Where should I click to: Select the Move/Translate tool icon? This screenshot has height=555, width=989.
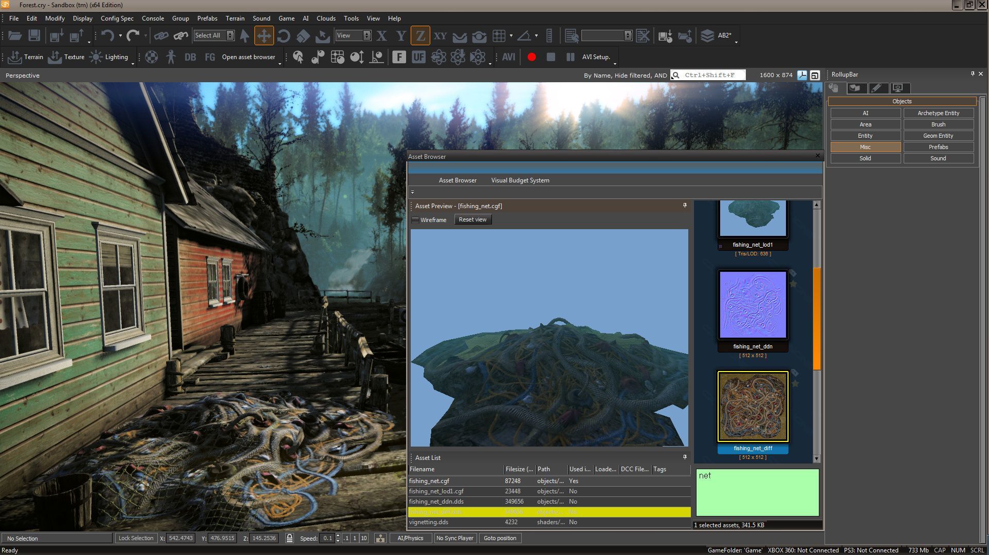click(x=264, y=34)
